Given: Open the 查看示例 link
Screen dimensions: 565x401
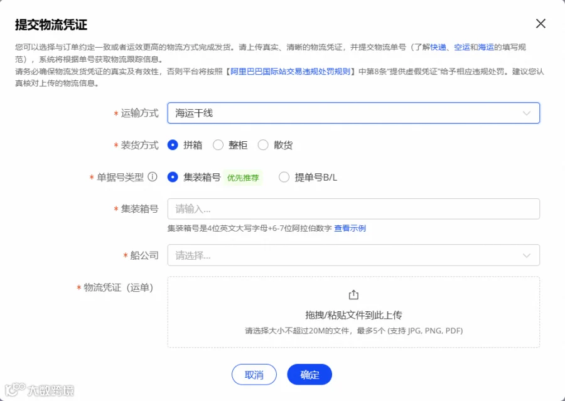Looking at the screenshot, I should [x=350, y=228].
